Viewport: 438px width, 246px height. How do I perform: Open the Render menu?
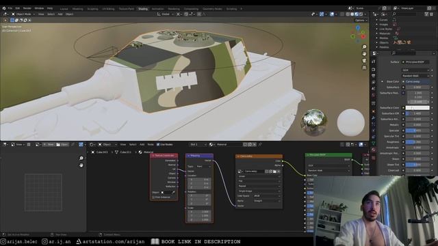coord(27,8)
